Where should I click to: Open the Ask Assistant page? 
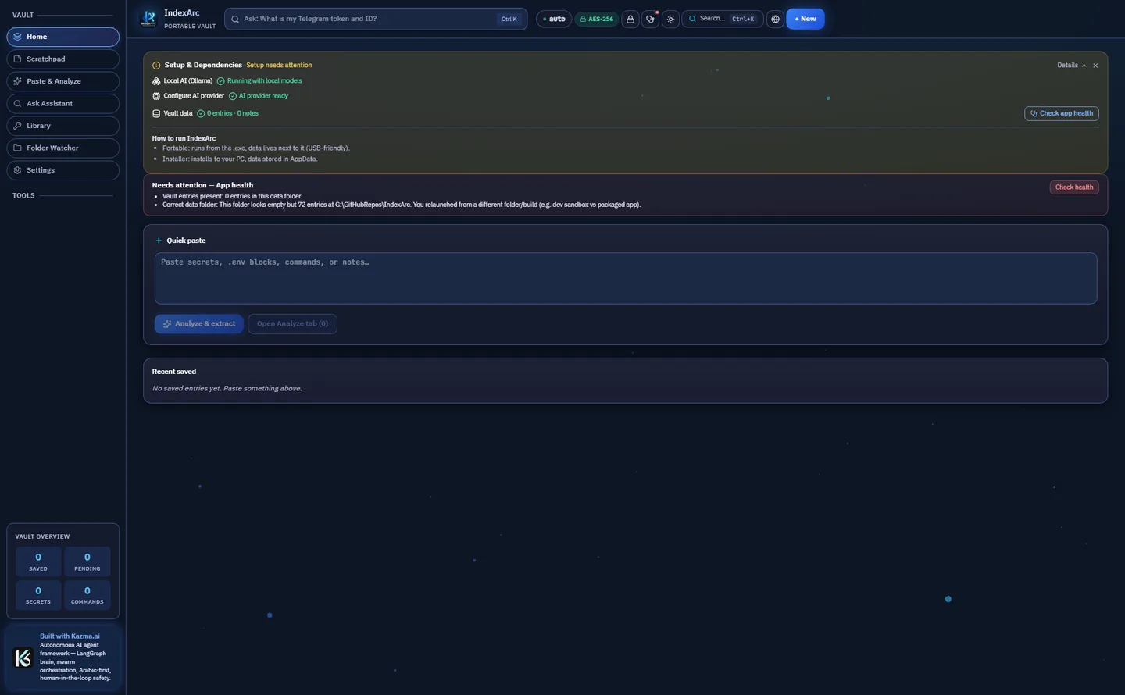(63, 103)
